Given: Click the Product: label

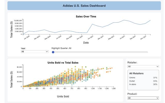Looking at the screenshot, I should click(x=132, y=94).
